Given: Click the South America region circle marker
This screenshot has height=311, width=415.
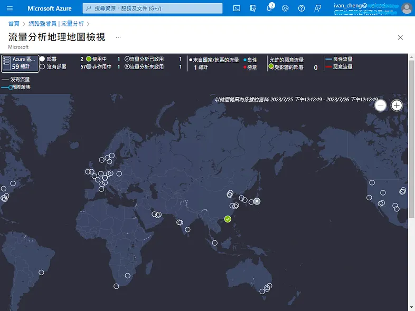Looking at the screenshot, I should (41, 272).
